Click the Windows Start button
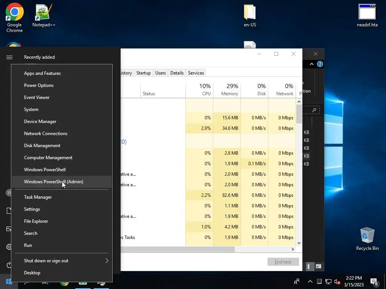Viewport: 386px width, 289px height. [9, 281]
